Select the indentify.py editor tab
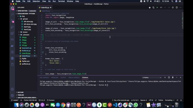193x108 pixels. pos(45,7)
